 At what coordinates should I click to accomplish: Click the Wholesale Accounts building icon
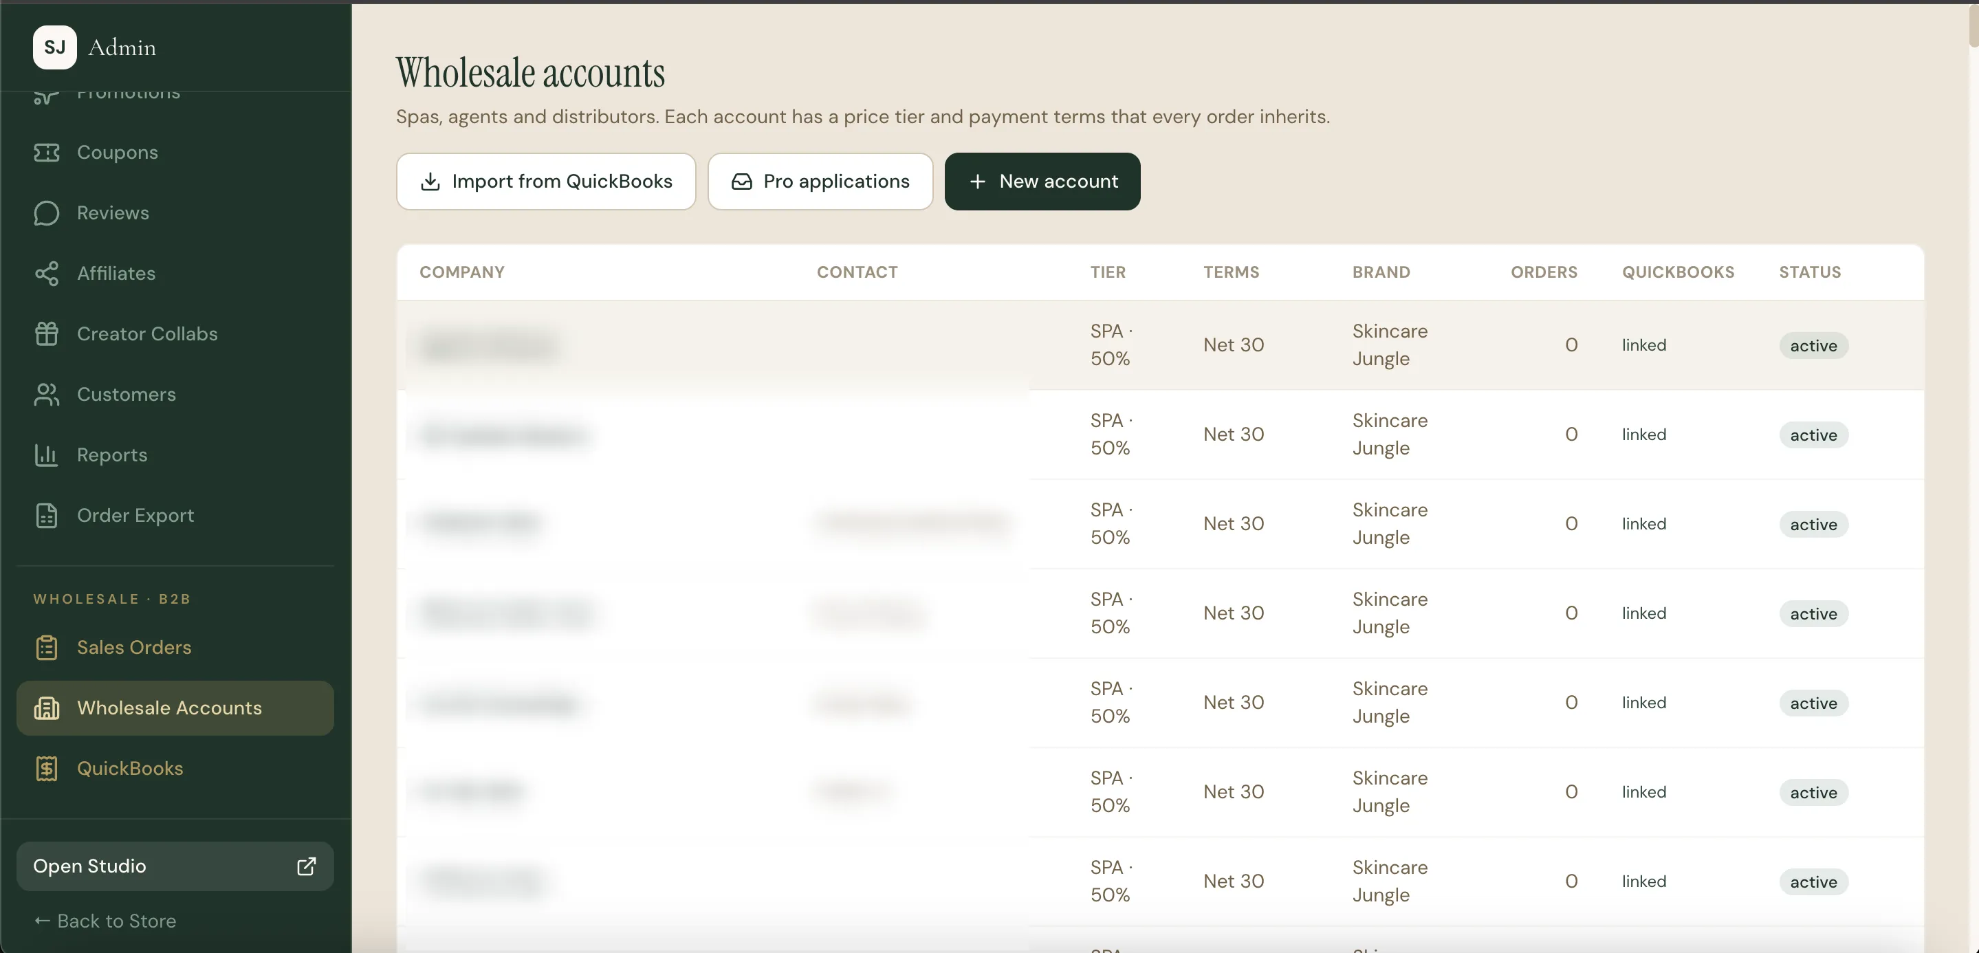(46, 708)
